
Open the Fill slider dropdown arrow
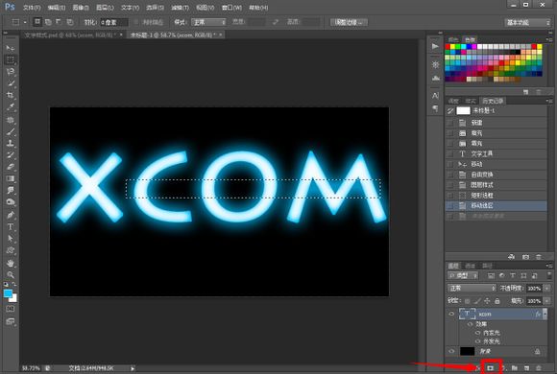click(547, 301)
